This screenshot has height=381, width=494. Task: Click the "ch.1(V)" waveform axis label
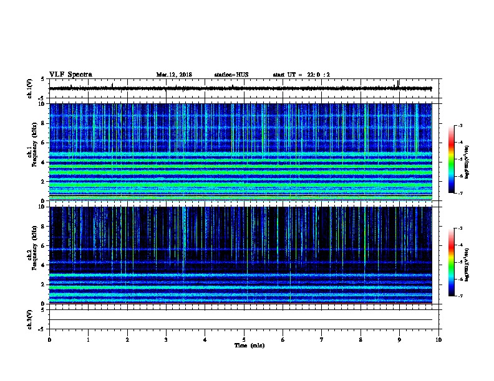29,88
